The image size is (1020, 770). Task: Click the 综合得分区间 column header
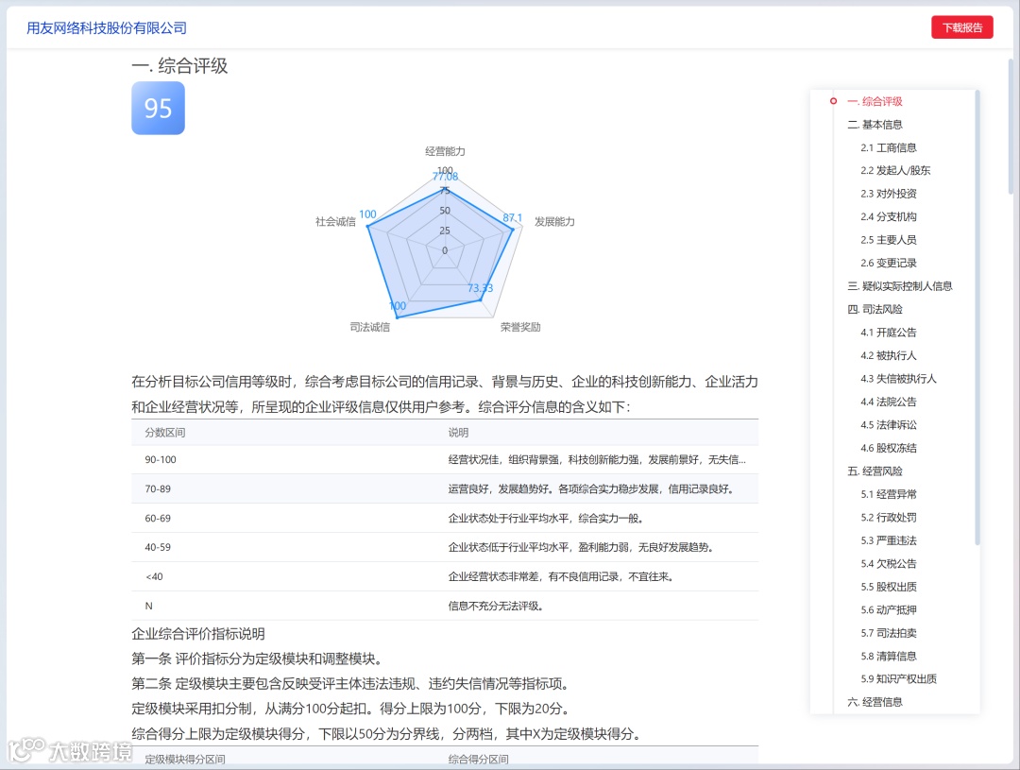coord(478,759)
